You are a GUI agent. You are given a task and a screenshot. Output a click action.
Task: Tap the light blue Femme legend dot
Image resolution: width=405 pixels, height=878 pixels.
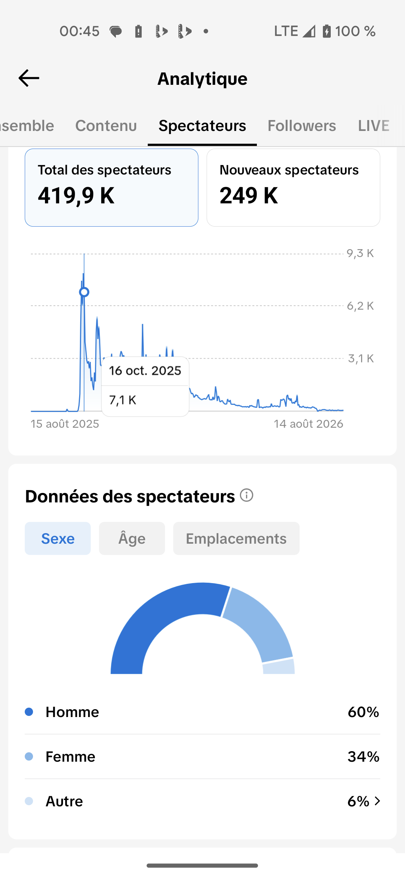tap(29, 756)
